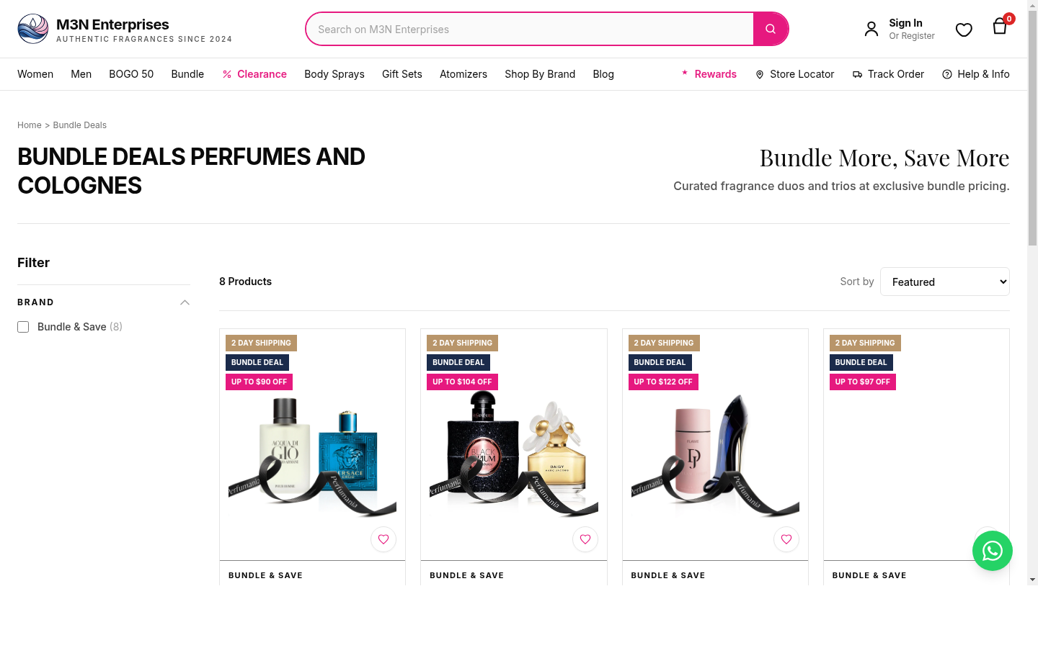Image resolution: width=1038 pixels, height=648 pixels.
Task: Click the M3N Enterprises logo
Action: 125,29
